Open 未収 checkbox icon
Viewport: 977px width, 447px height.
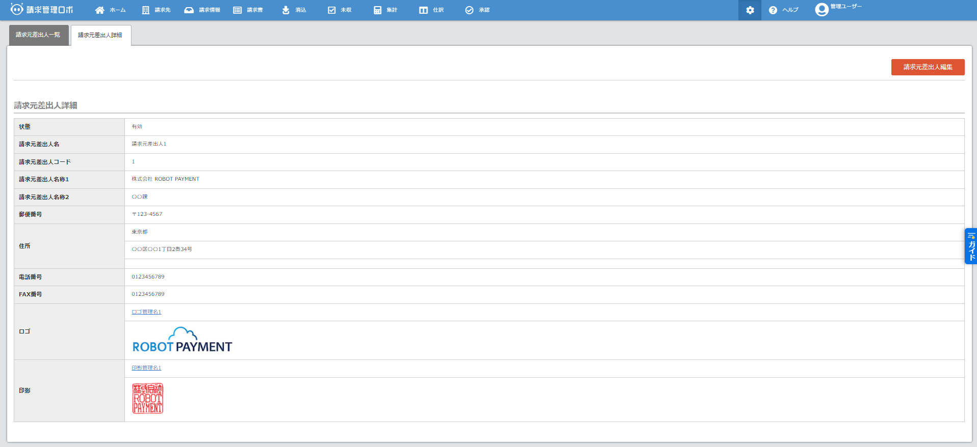[332, 10]
